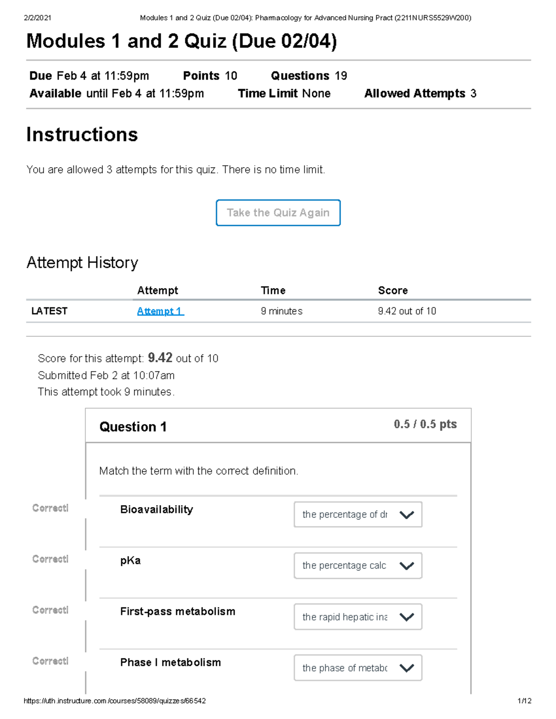Click the chevron on 'the rapid hepatic ina' answer
Screen dimensions: 556x719
pos(407,617)
